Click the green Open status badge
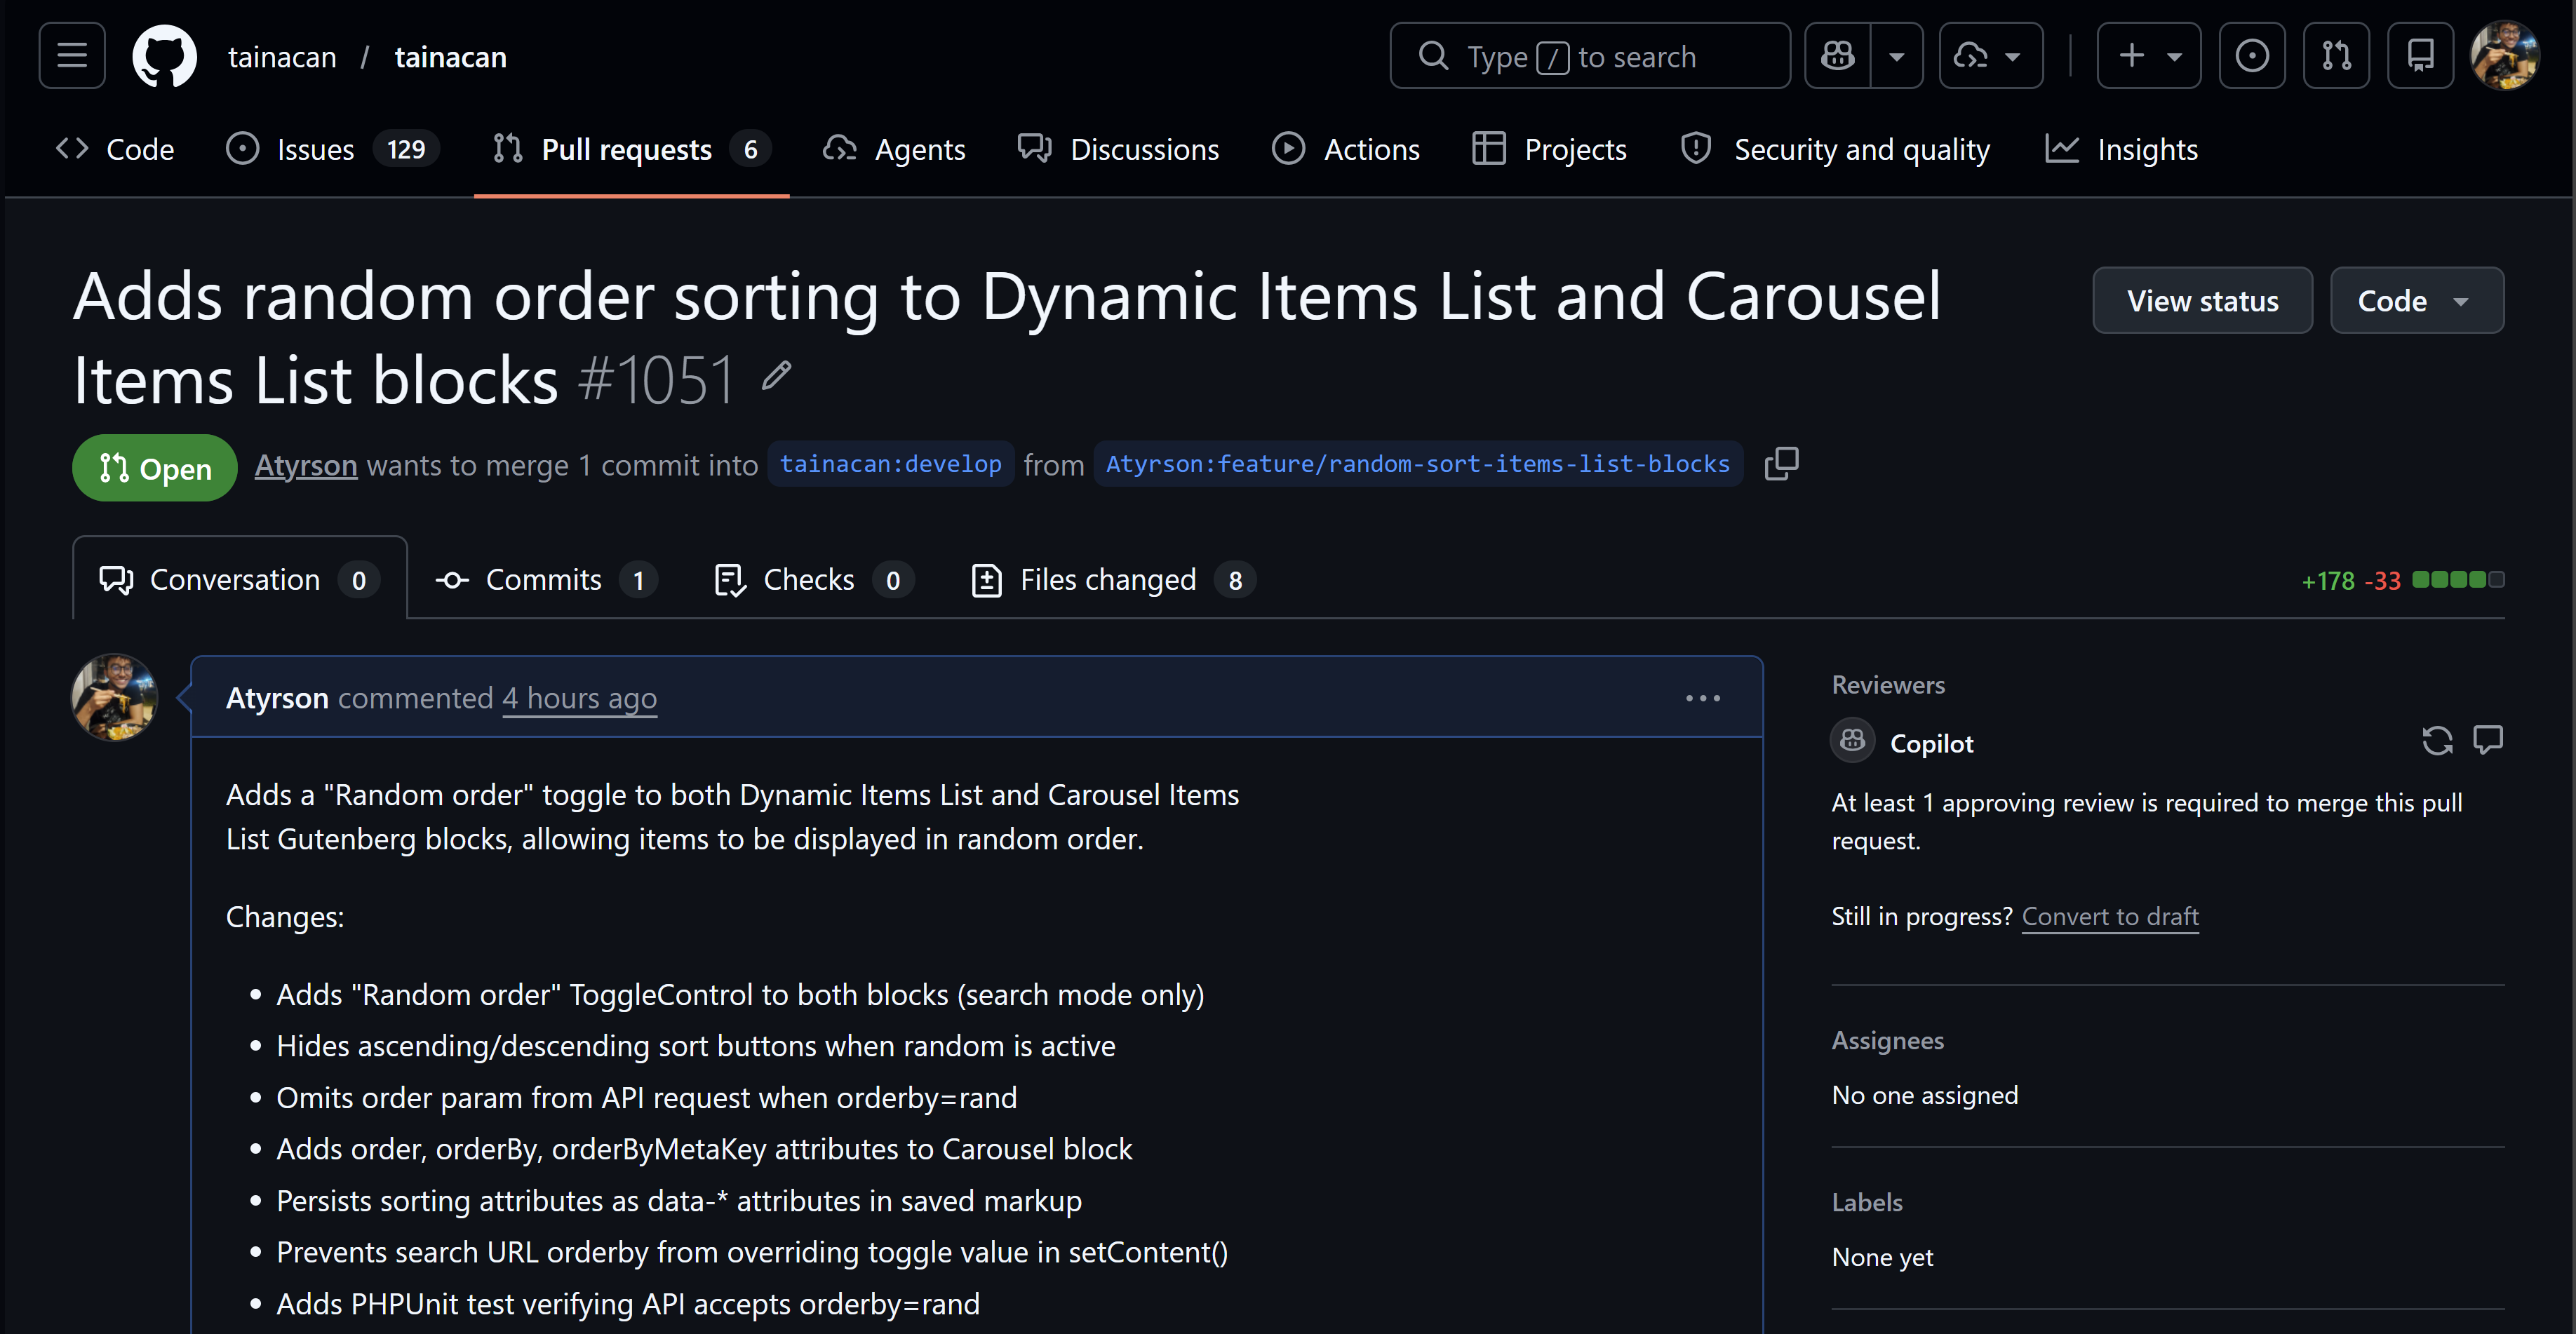The image size is (2576, 1334). [x=155, y=468]
